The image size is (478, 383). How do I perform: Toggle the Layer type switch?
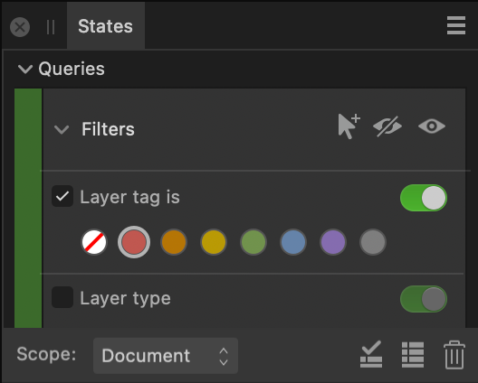tap(424, 299)
